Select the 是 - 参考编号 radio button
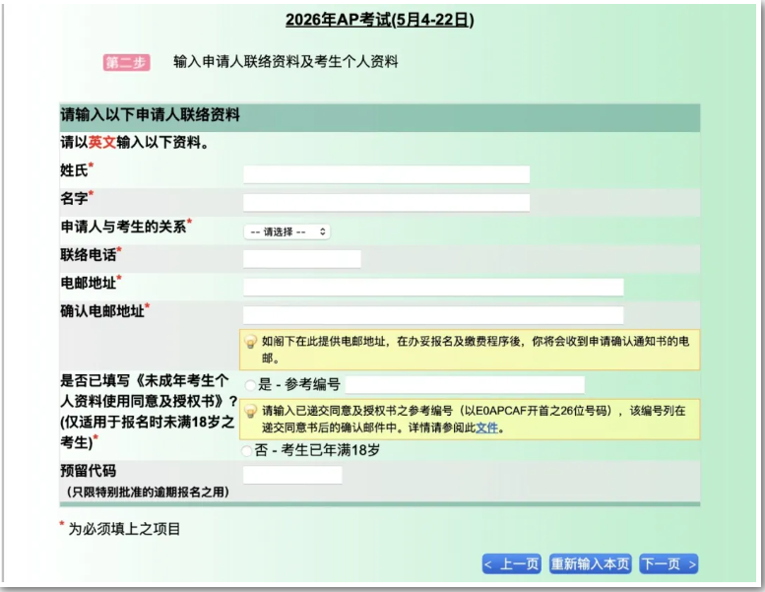Viewport: 765px width, 592px height. click(x=250, y=385)
